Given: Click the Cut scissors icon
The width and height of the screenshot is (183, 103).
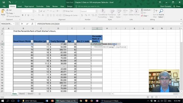Looking at the screenshot, I should tap(7, 10).
